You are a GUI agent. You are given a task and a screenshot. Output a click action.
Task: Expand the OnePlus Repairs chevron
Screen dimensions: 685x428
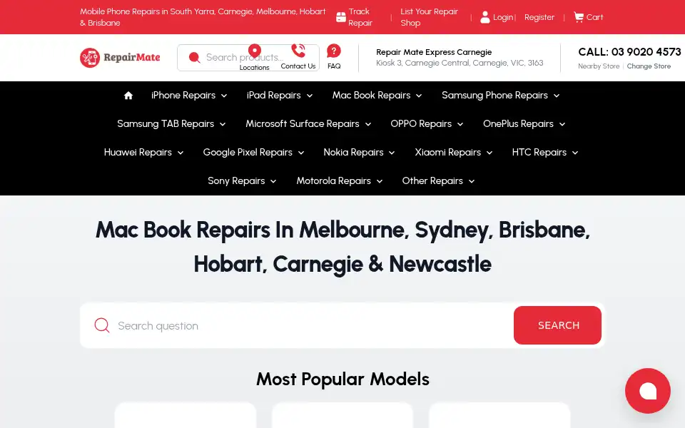pyautogui.click(x=562, y=124)
